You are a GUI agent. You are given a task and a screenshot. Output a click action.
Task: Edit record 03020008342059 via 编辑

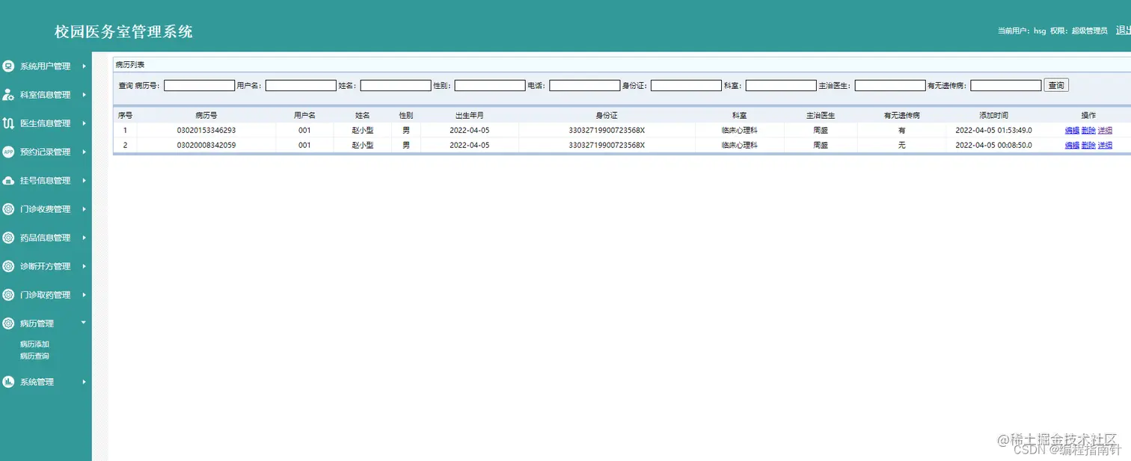click(x=1072, y=146)
